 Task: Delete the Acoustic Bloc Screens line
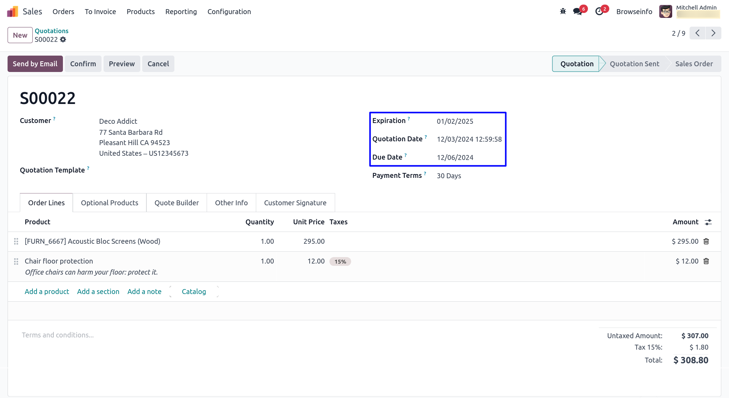(x=706, y=241)
